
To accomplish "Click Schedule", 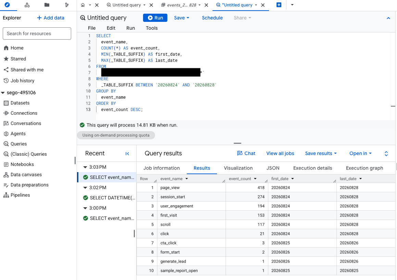I will pos(212,18).
